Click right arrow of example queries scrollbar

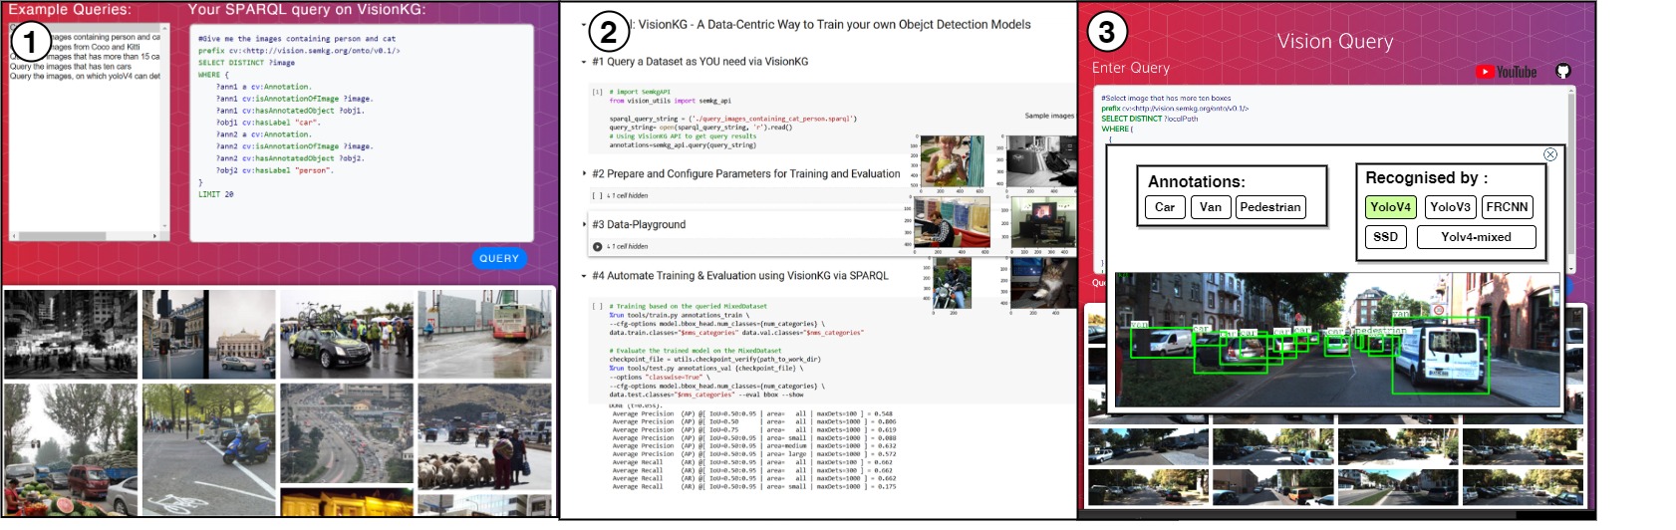click(155, 236)
